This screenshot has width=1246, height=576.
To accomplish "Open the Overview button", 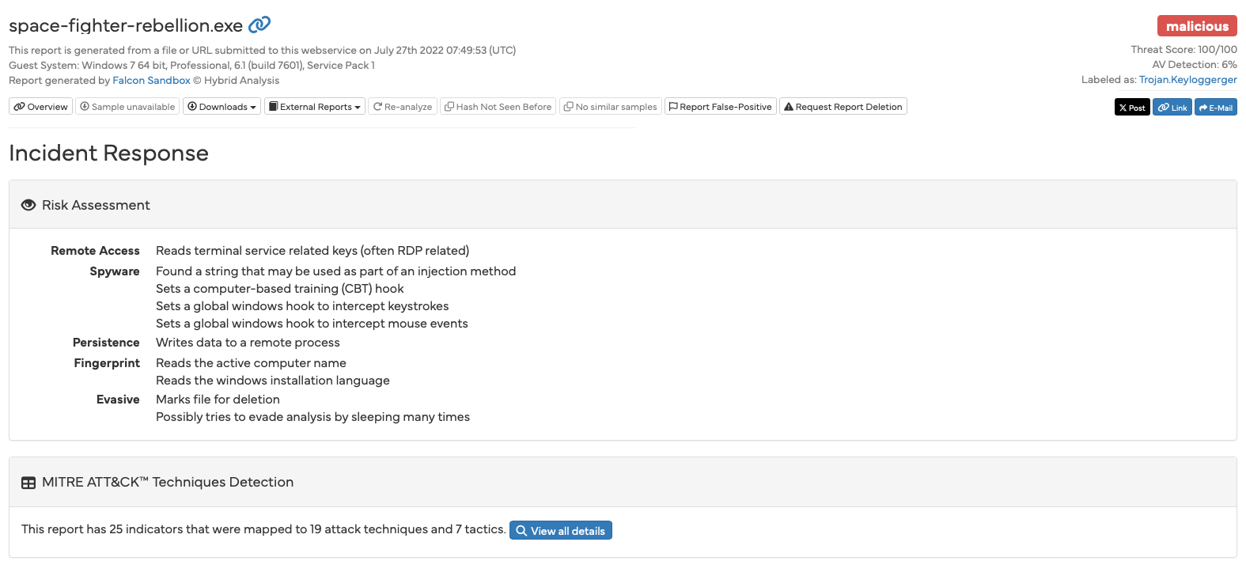I will click(40, 107).
